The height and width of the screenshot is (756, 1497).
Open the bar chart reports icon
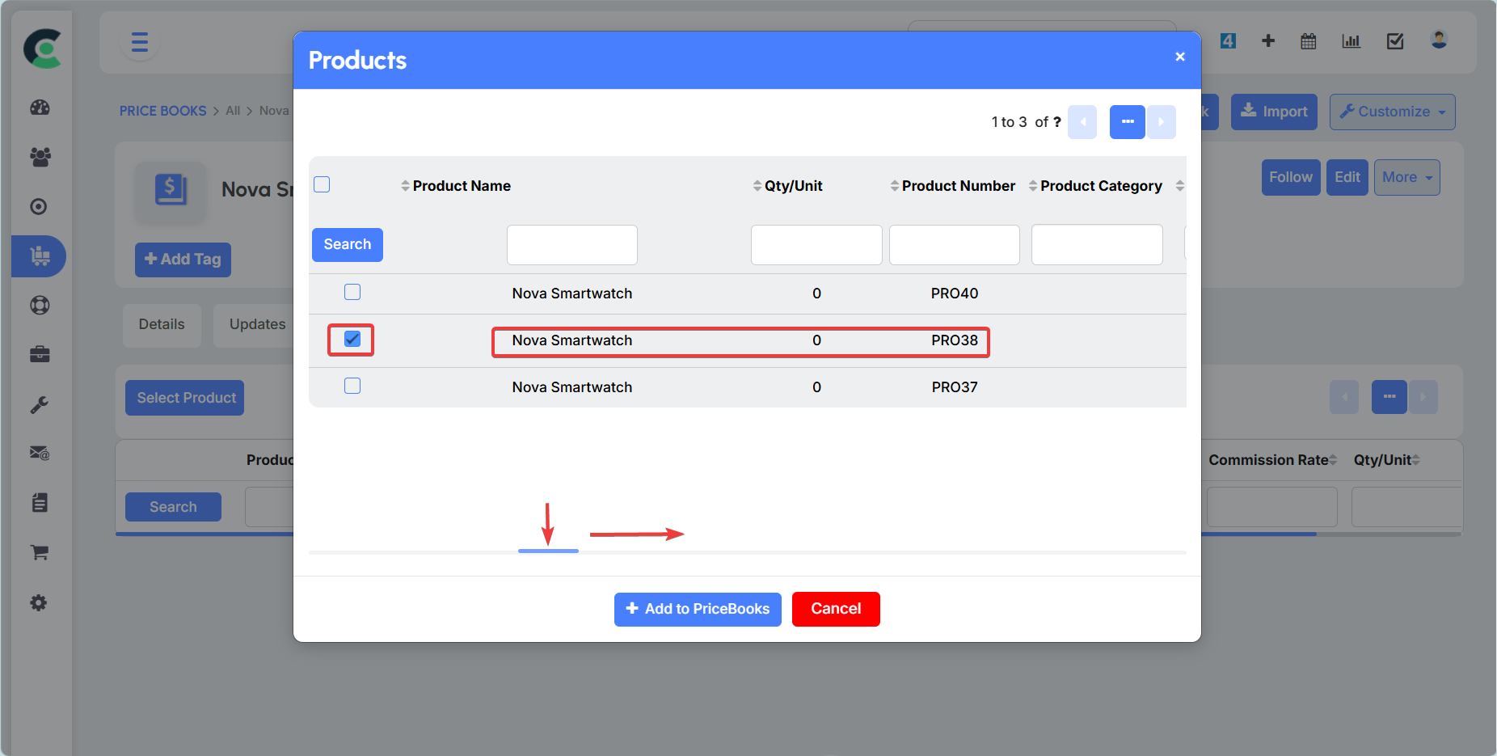click(1351, 41)
